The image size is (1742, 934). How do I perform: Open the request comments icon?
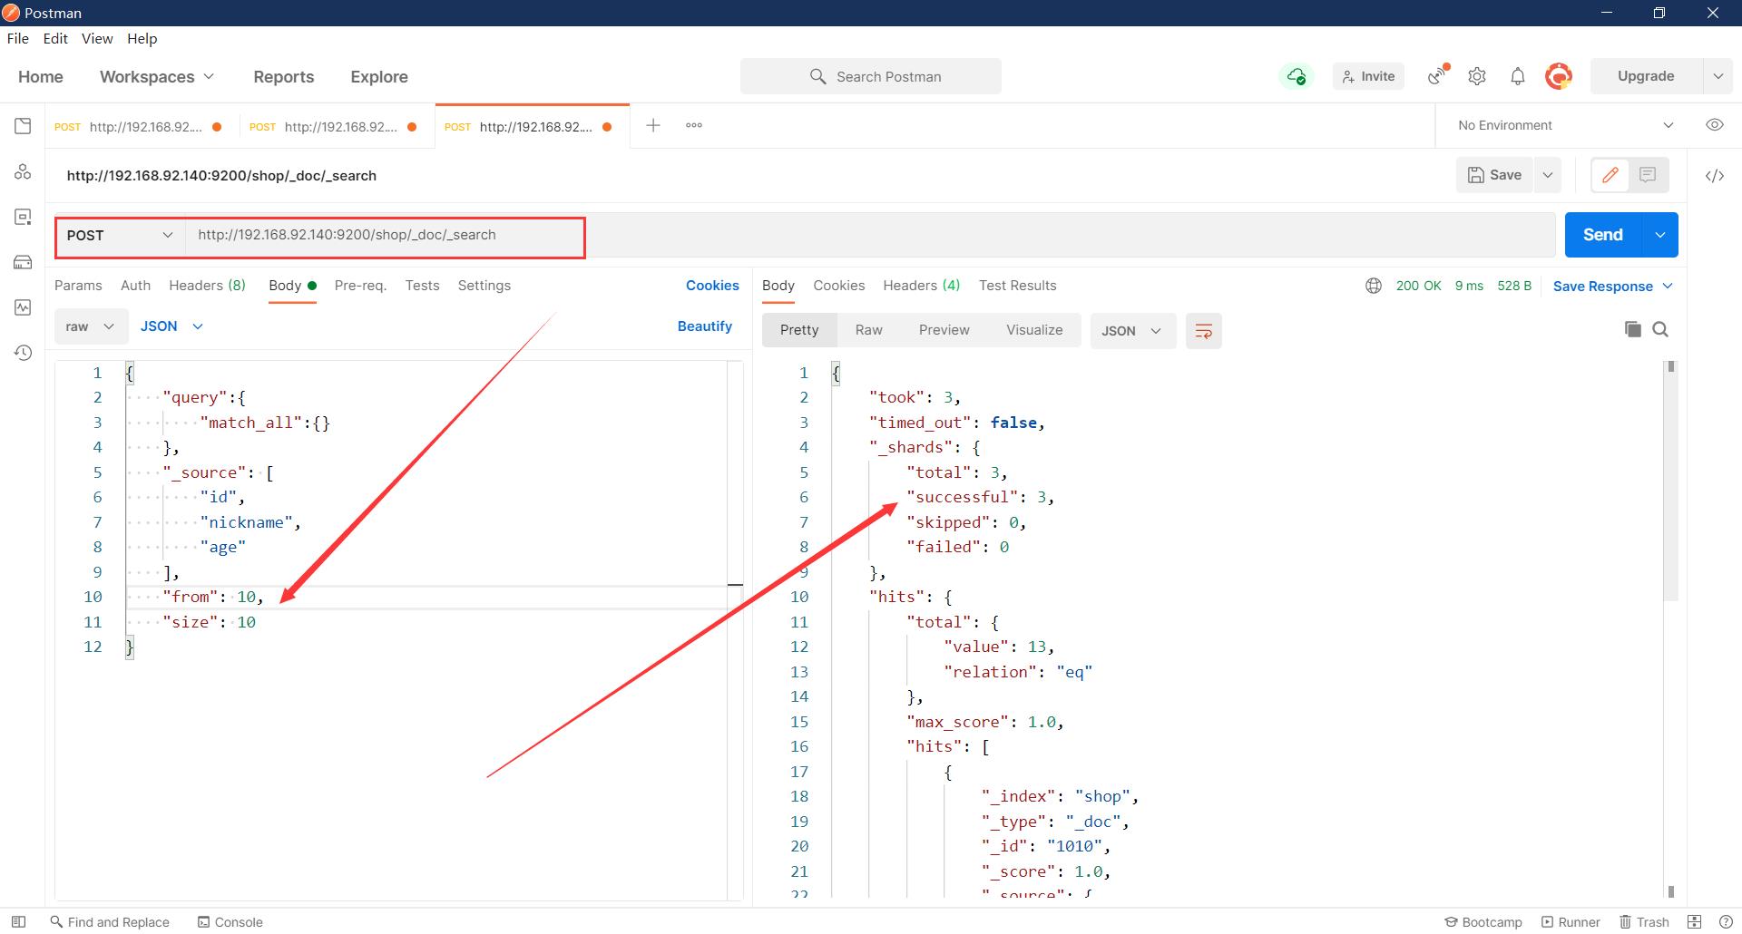pos(1648,175)
